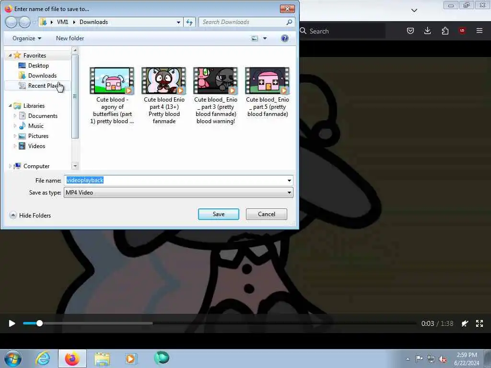Collapse the Libraries group arrow
This screenshot has width=491, height=368.
point(10,106)
